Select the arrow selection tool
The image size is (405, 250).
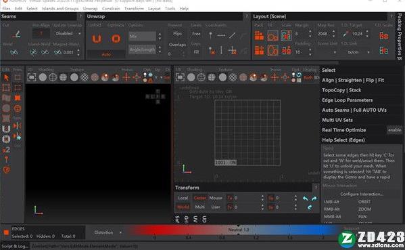[6, 77]
